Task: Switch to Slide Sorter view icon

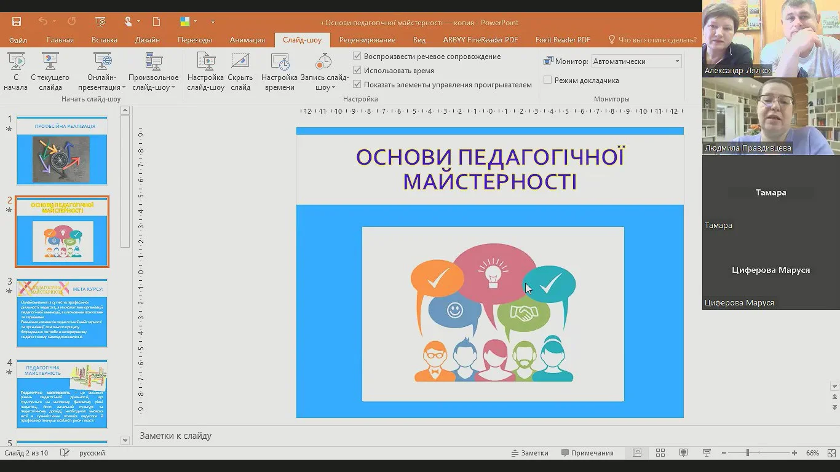Action: 660,453
